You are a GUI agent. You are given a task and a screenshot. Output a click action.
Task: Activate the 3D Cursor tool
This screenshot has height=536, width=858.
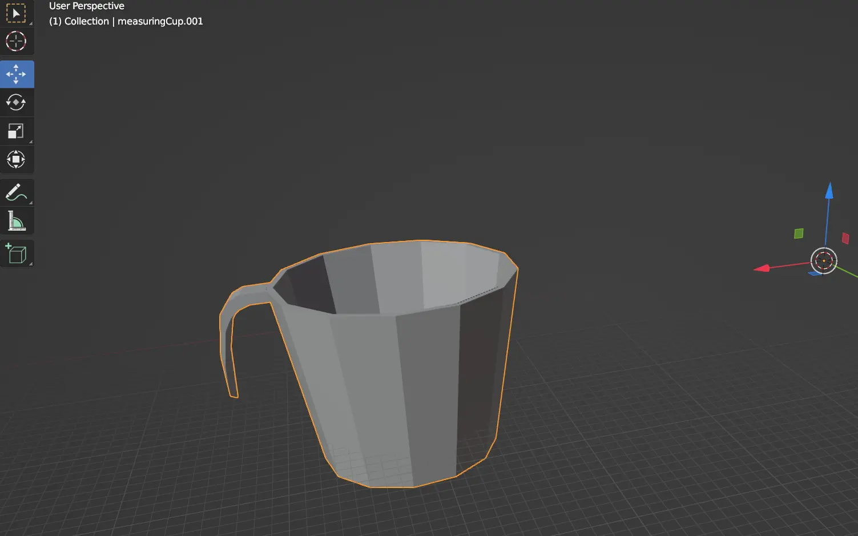pos(17,41)
